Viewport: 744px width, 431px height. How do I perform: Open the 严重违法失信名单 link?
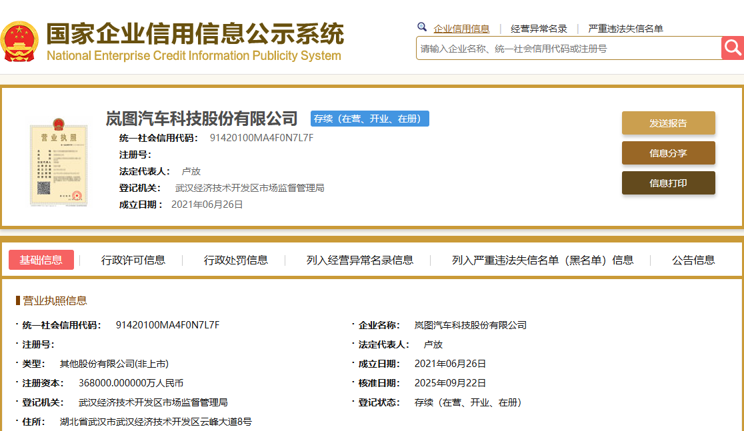click(625, 27)
